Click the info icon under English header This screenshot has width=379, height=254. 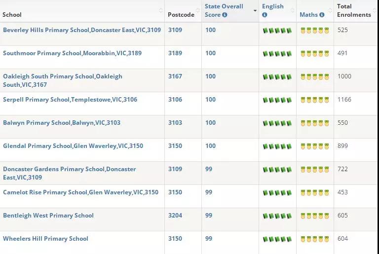click(265, 15)
